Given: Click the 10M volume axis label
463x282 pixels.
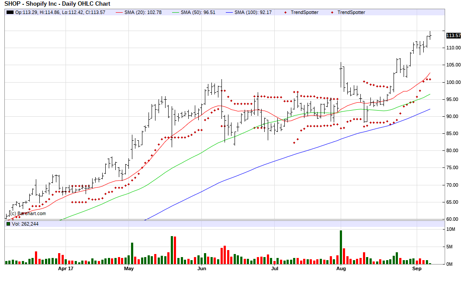Looking at the screenshot, I should [451, 230].
